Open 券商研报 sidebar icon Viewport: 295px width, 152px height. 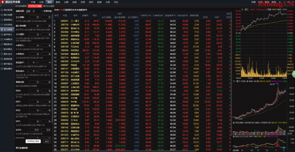point(2,59)
